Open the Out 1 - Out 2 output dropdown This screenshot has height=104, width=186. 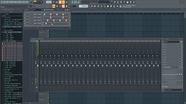173,90
